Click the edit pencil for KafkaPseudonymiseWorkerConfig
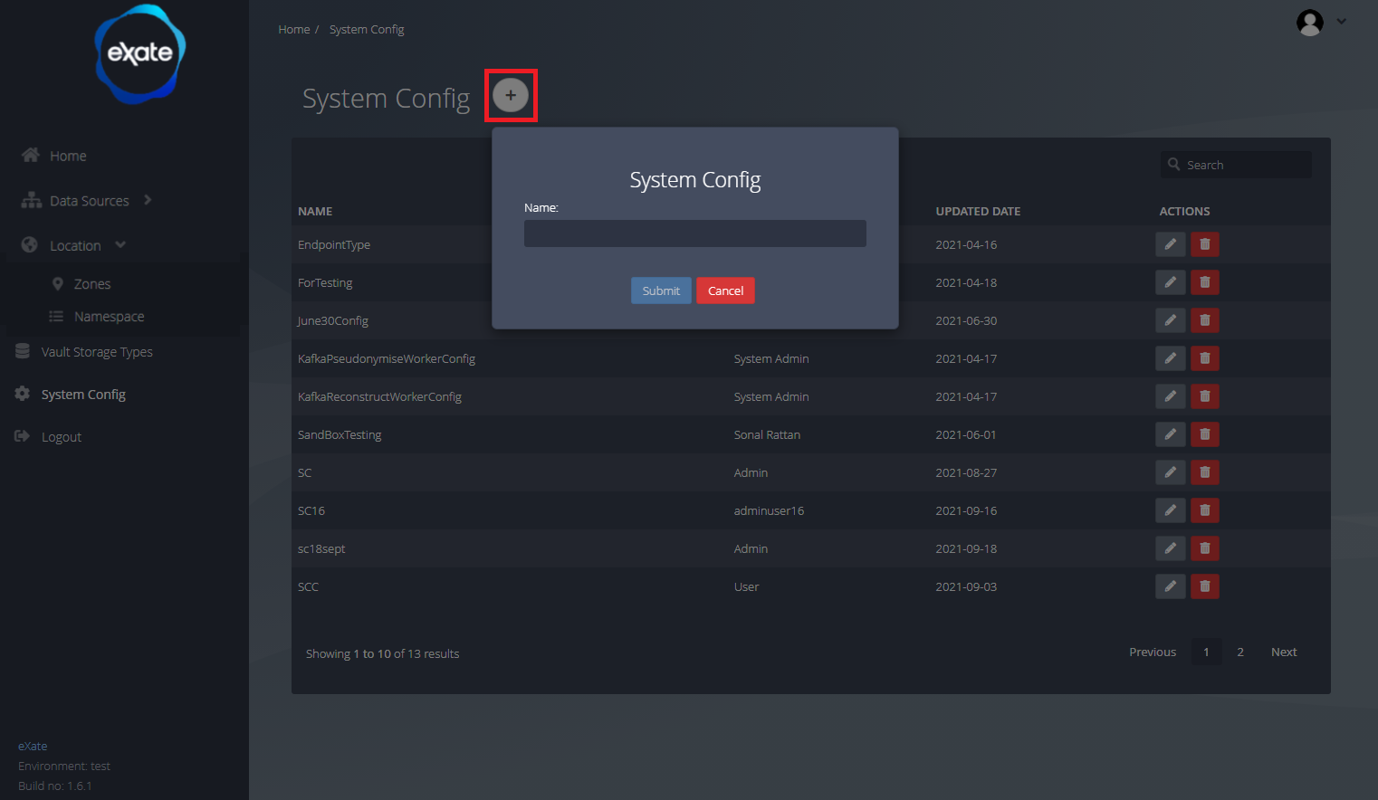1378x800 pixels. [x=1170, y=358]
